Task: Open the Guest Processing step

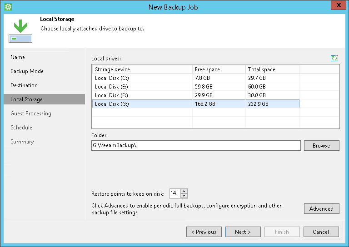Action: 31,114
